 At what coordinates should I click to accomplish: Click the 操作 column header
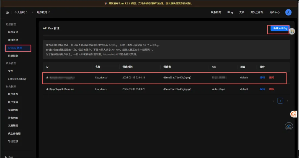point(262,67)
